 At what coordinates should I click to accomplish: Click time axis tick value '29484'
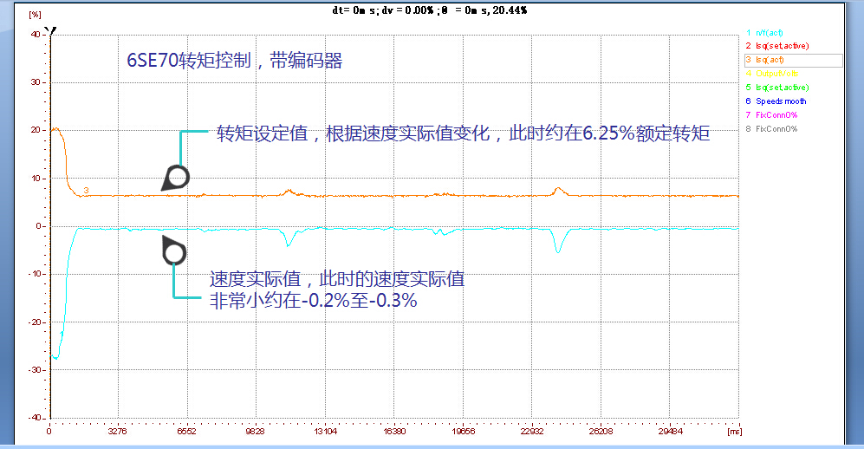670,432
